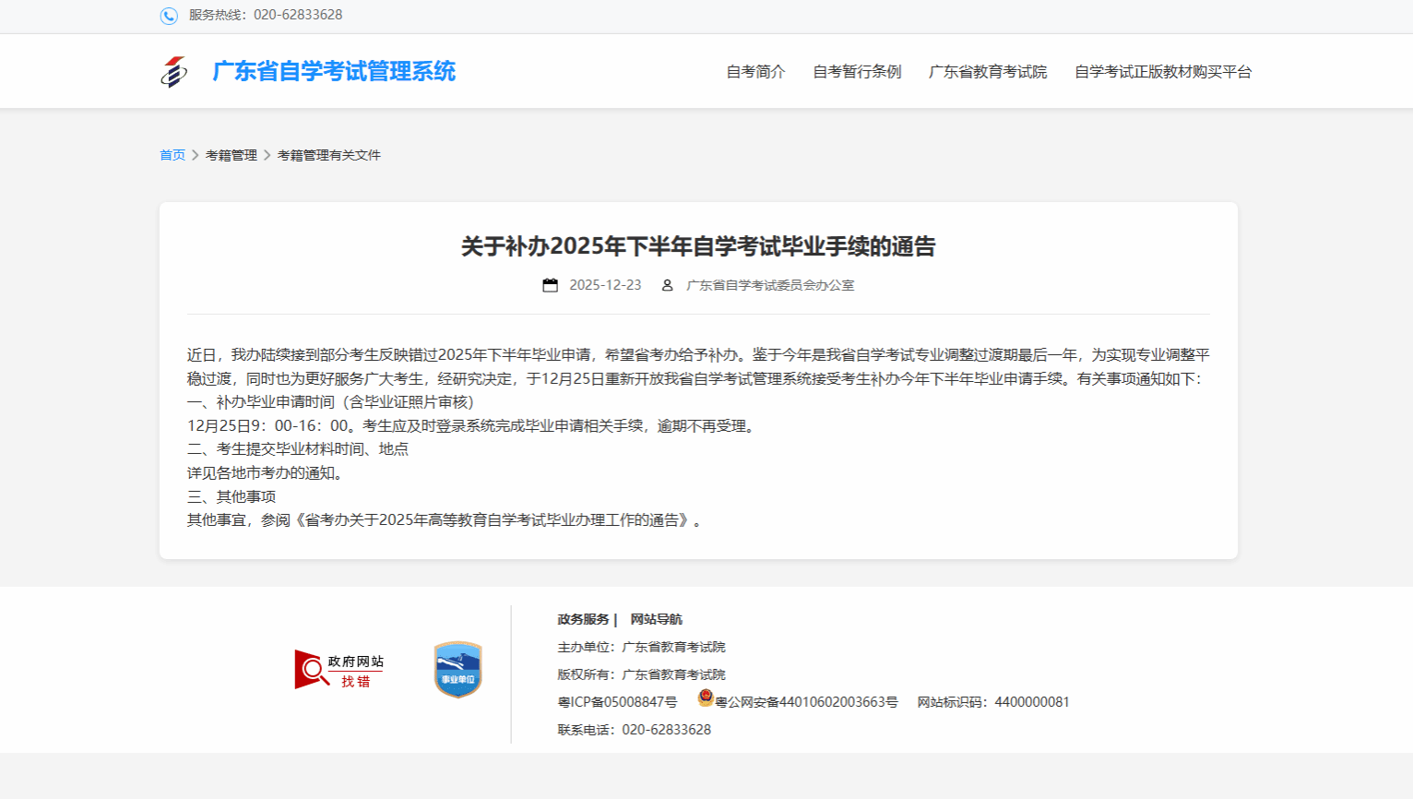Open 网站导航 footer link
This screenshot has height=799, width=1413.
tap(656, 619)
